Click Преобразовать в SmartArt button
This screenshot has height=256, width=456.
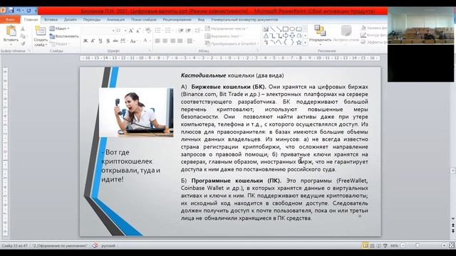(x=231, y=43)
